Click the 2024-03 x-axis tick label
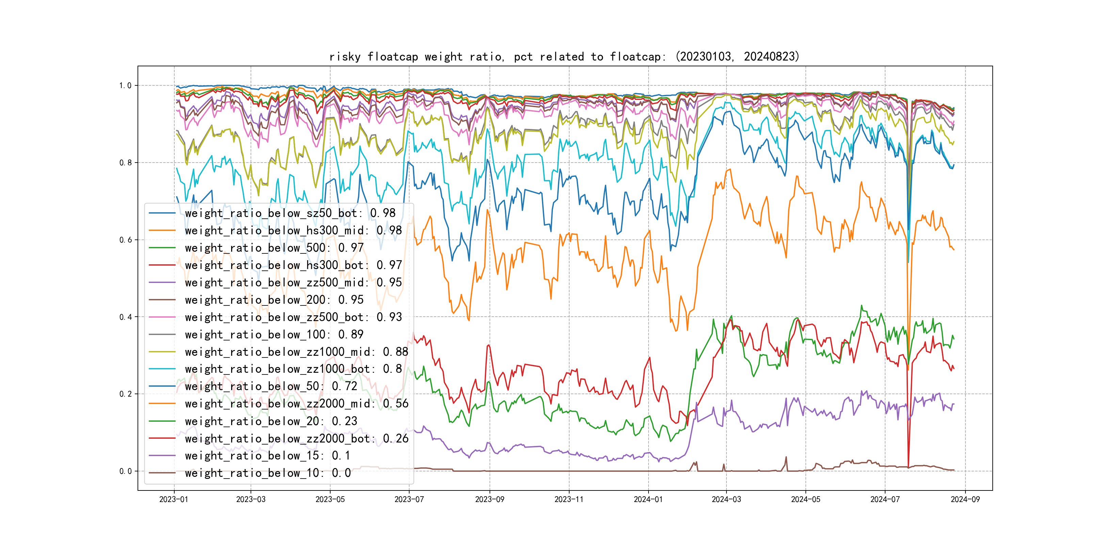1103x551 pixels. (726, 499)
